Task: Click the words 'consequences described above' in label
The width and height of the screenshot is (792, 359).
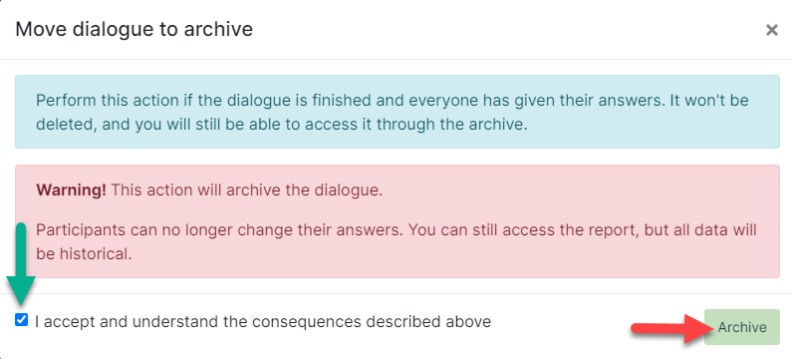Action: (372, 321)
